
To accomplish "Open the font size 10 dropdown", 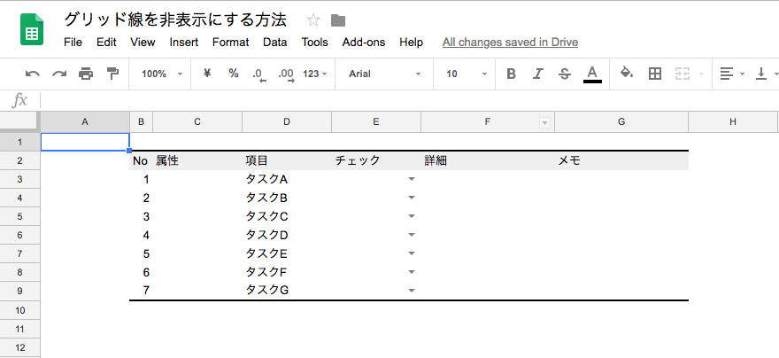I will (467, 74).
